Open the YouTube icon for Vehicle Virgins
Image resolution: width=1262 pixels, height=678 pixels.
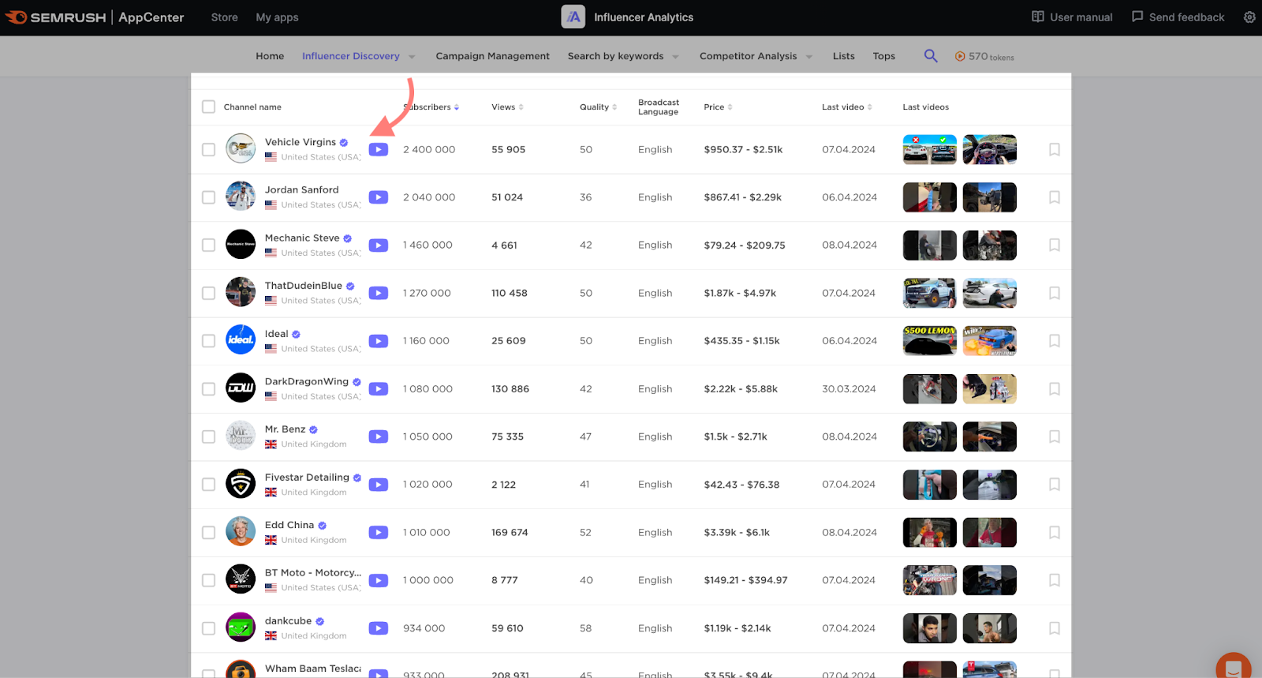(x=379, y=150)
